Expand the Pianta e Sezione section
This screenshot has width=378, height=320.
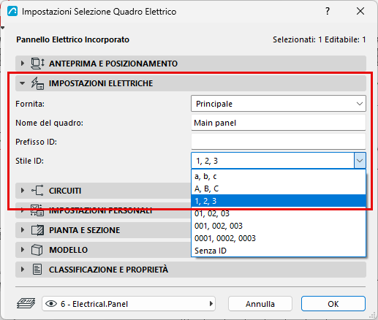coord(23,230)
